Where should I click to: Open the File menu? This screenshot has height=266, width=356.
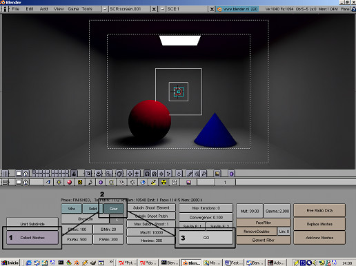pos(15,9)
